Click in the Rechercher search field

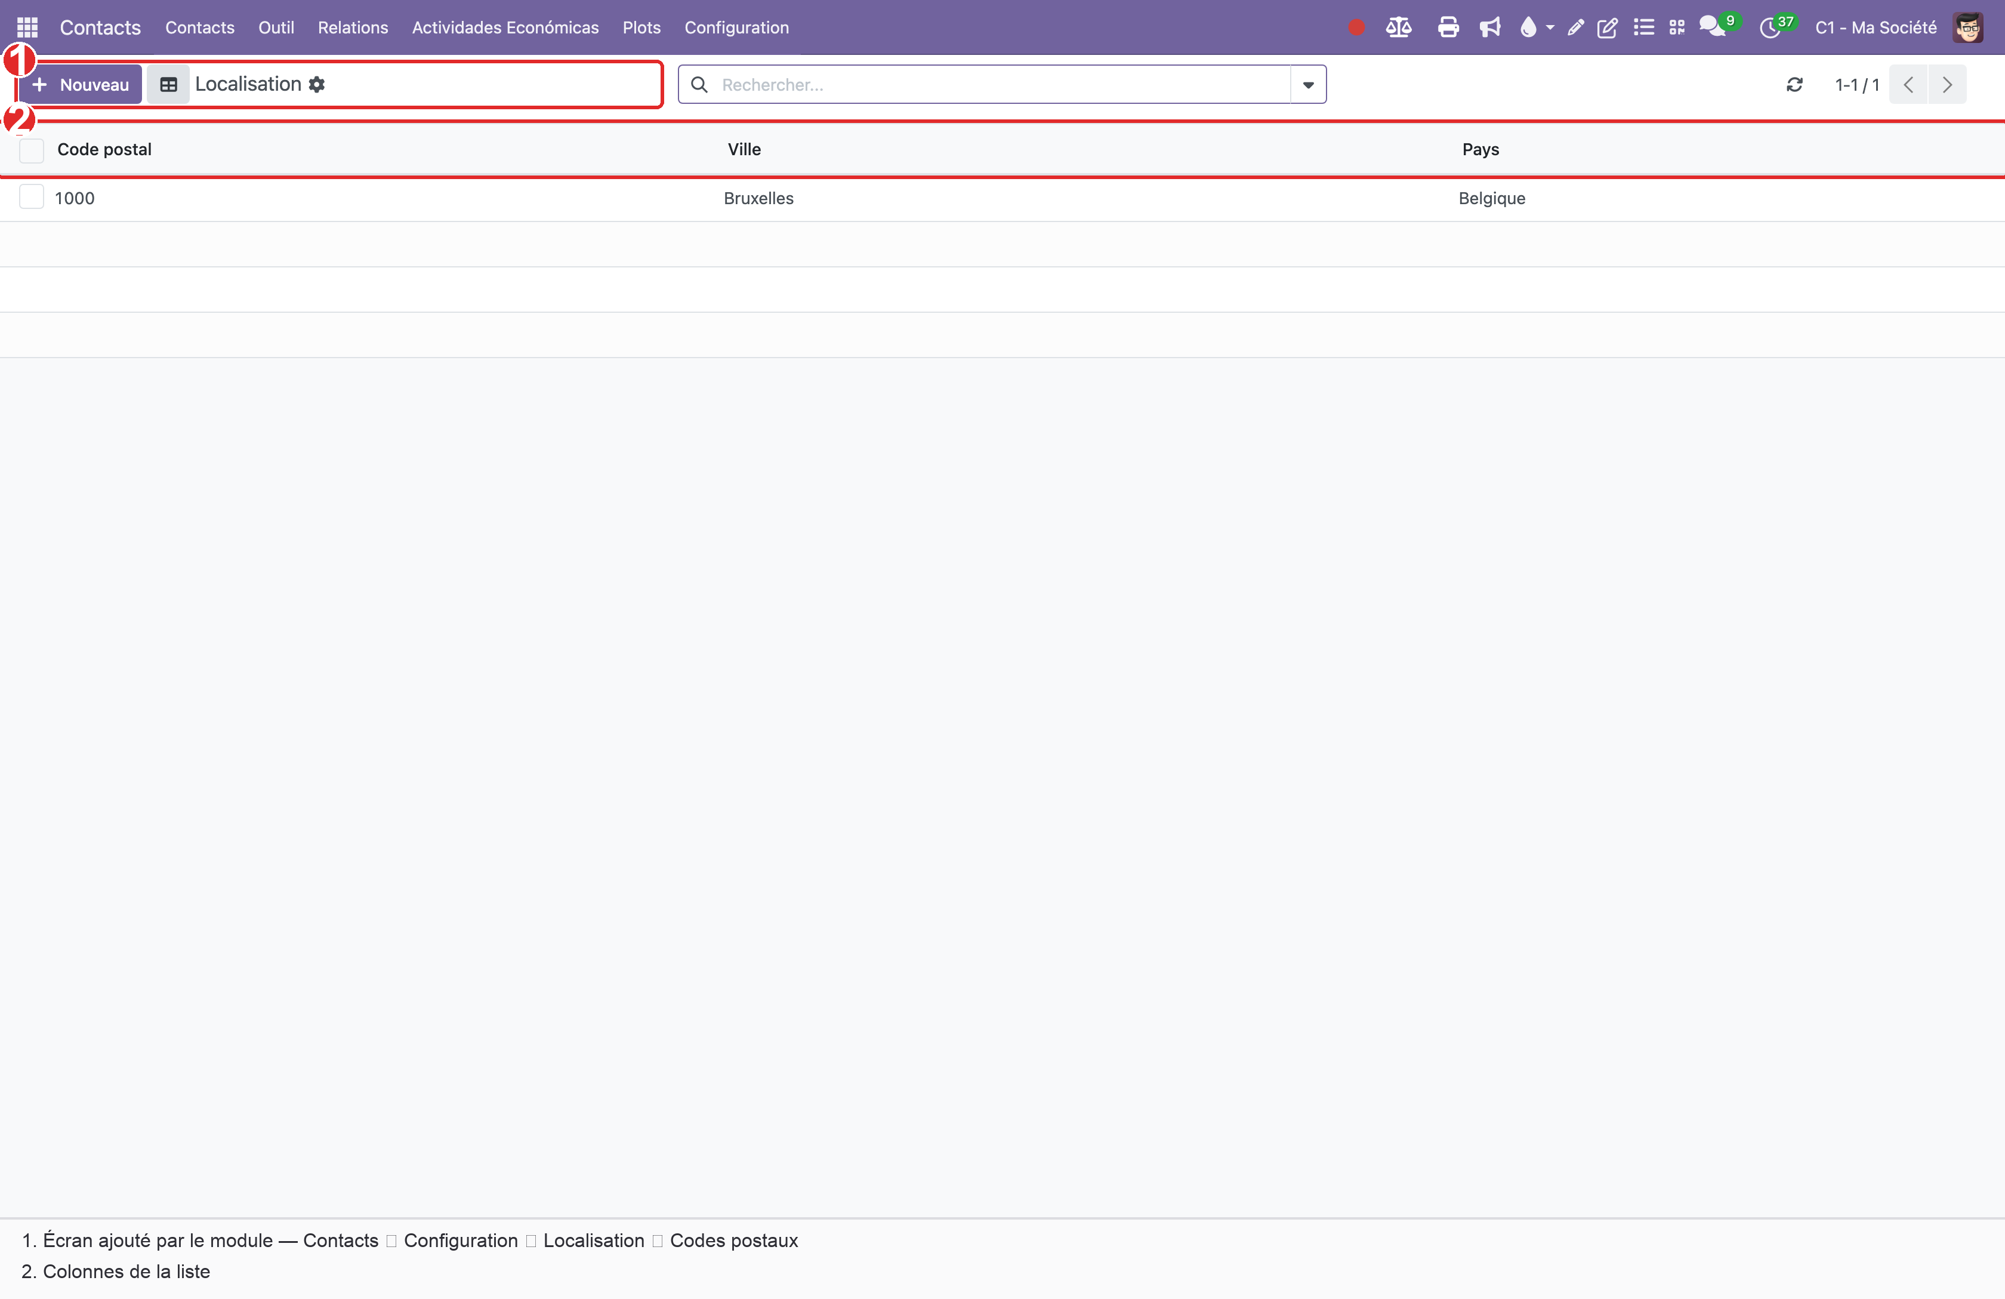click(x=1002, y=84)
